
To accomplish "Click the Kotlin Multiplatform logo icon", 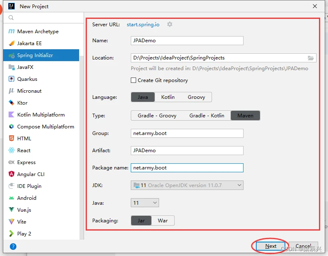I will point(11,115).
